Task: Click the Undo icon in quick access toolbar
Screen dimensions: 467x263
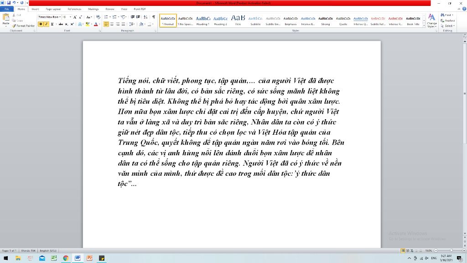Action: pyautogui.click(x=14, y=3)
